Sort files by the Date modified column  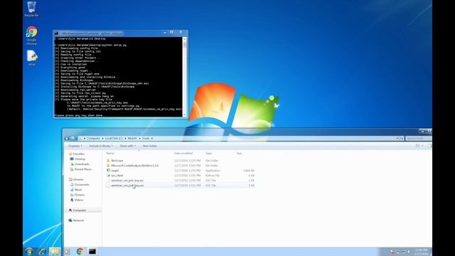[x=183, y=153]
